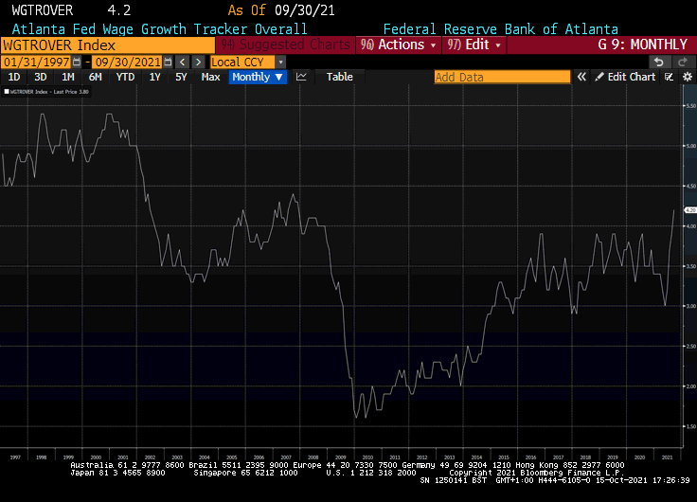
Task: Select the YTD time range
Action: (x=125, y=77)
